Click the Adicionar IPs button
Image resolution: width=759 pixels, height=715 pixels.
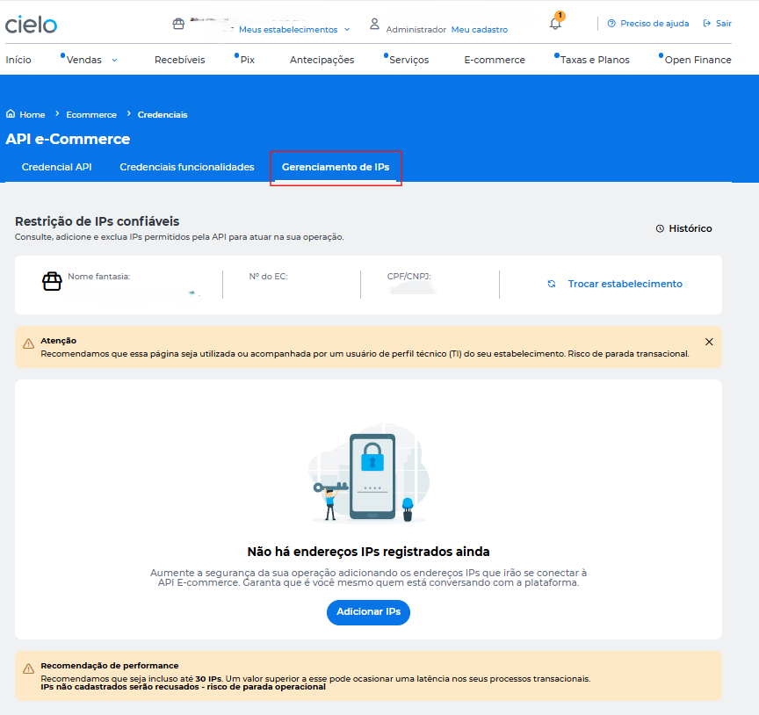368,612
